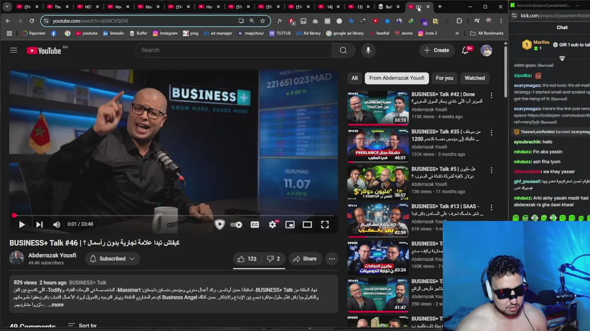Select the All filter chip
590x331 pixels.
tap(354, 78)
